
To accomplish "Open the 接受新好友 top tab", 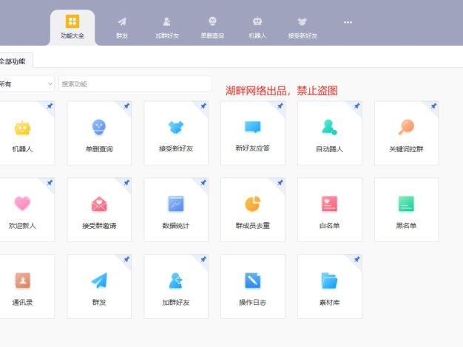I will [303, 27].
